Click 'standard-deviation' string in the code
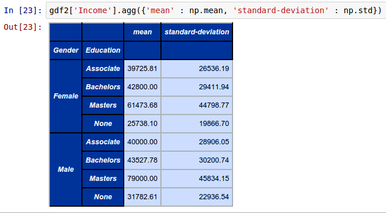This screenshot has width=386, height=213. point(281,10)
